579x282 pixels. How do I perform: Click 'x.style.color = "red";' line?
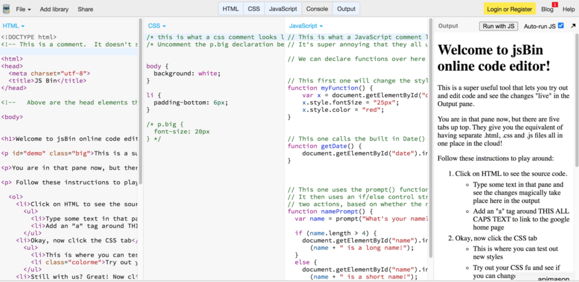343,110
